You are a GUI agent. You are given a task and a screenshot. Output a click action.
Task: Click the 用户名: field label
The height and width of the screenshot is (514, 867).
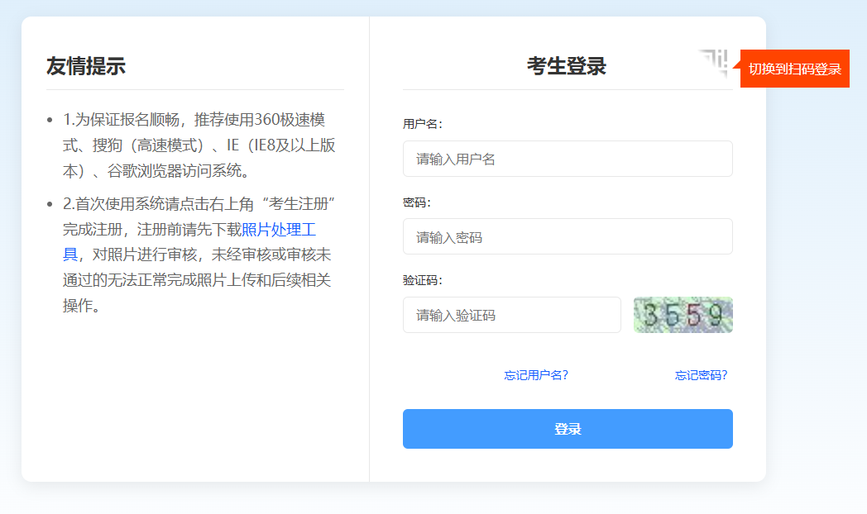point(422,124)
